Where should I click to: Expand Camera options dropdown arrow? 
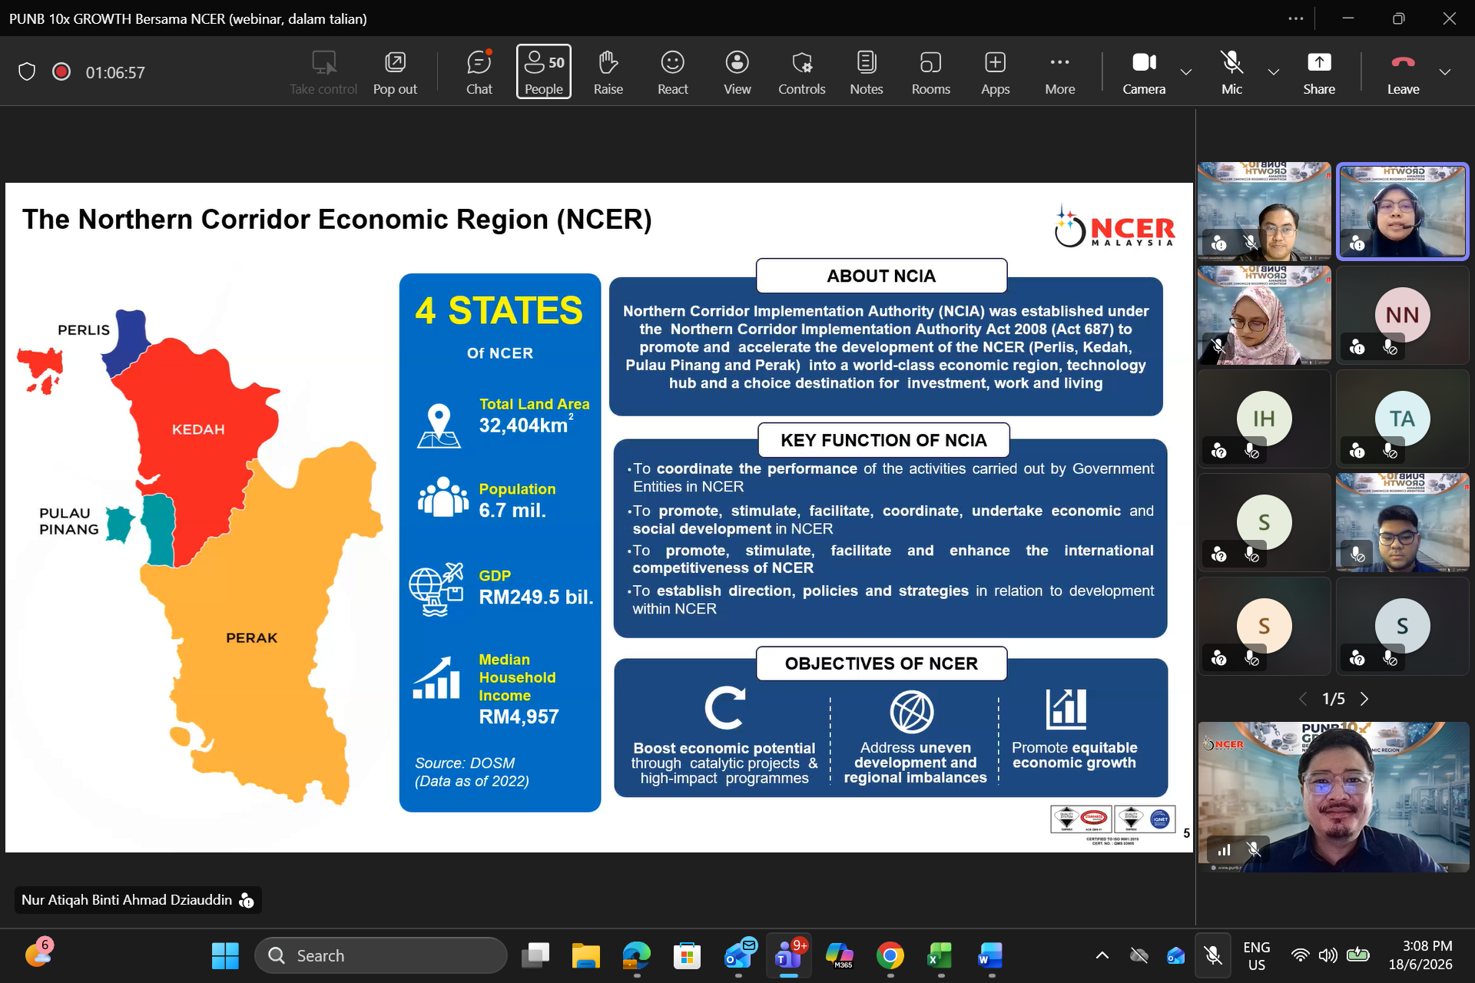point(1186,72)
